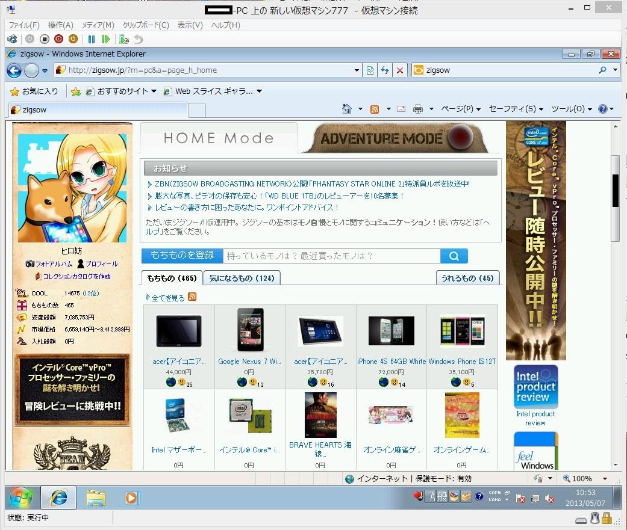Click add to favorites bar star icon
This screenshot has height=530, width=627.
(x=75, y=92)
